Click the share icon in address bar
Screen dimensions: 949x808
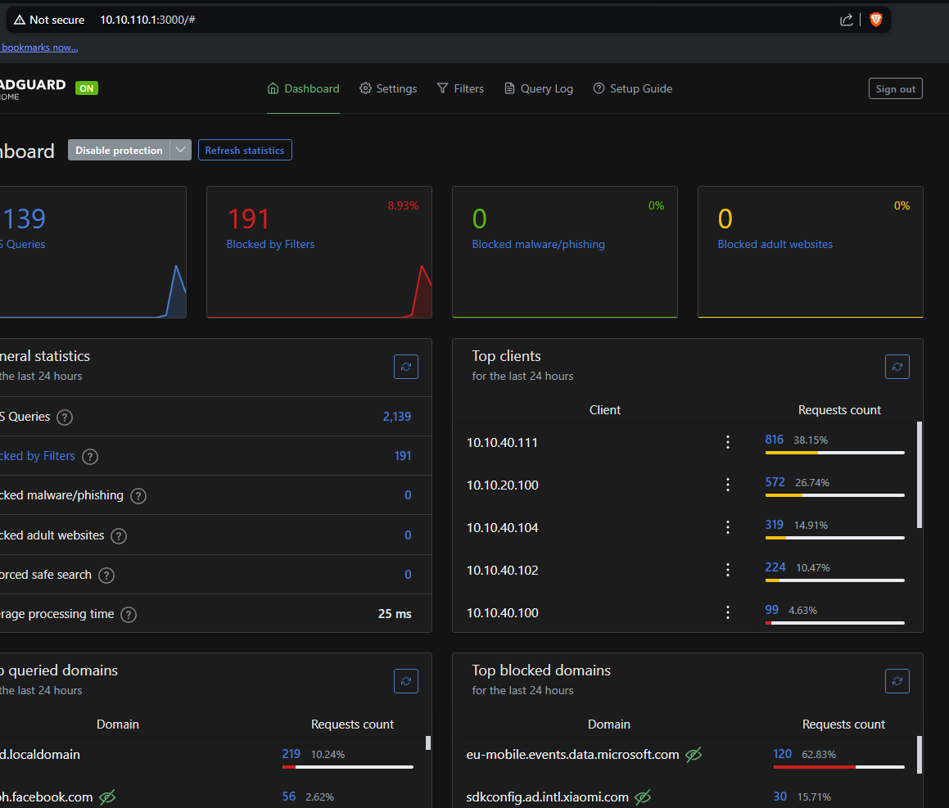click(847, 20)
